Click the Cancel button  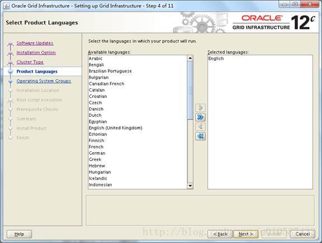302,234
